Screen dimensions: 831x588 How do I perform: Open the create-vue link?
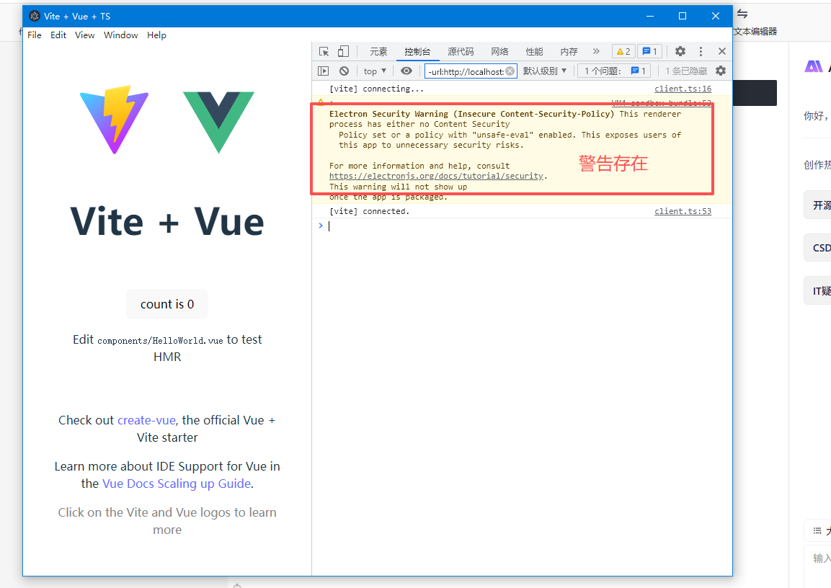coord(146,420)
